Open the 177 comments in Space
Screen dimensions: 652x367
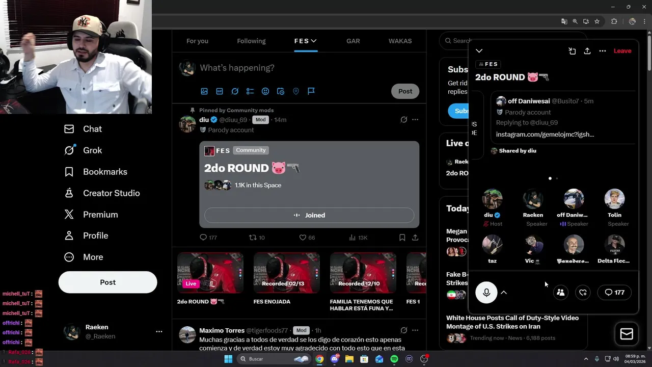[x=614, y=293]
